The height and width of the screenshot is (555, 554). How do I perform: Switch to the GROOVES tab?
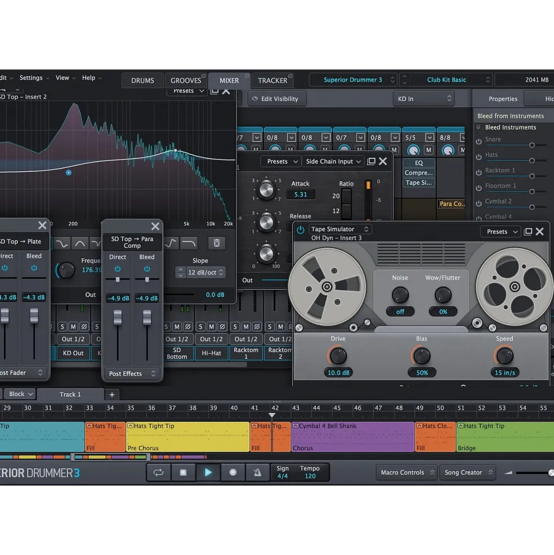pyautogui.click(x=186, y=81)
